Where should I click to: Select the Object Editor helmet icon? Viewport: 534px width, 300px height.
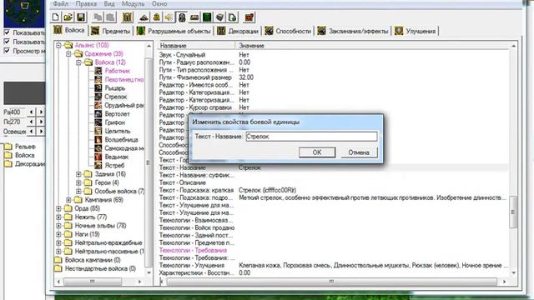click(182, 17)
